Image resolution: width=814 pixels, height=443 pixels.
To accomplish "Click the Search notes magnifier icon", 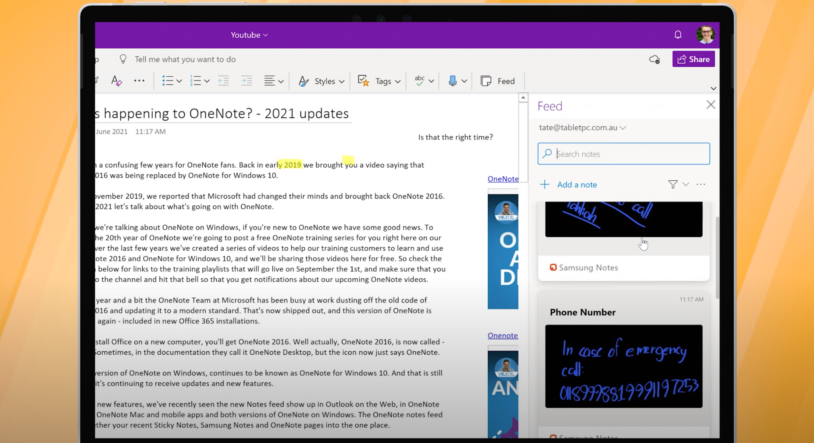I will click(x=547, y=153).
